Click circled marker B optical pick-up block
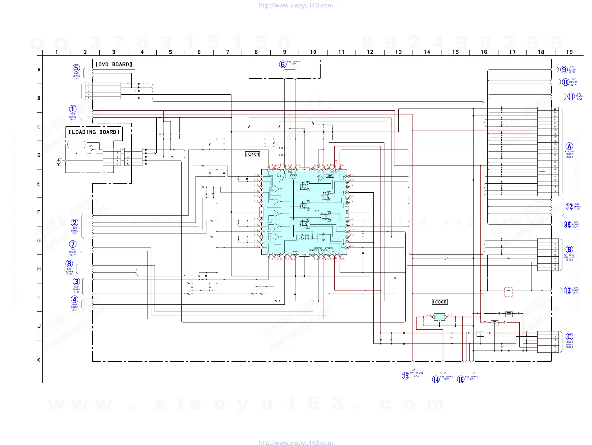This screenshot has height=445, width=592. pyautogui.click(x=569, y=249)
